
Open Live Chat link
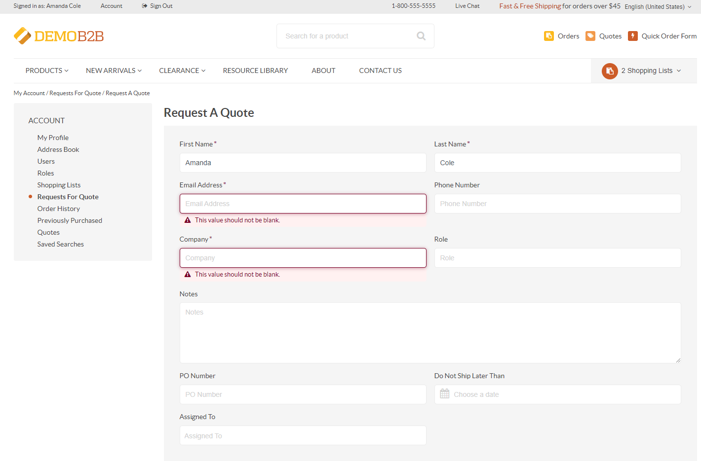pos(467,6)
